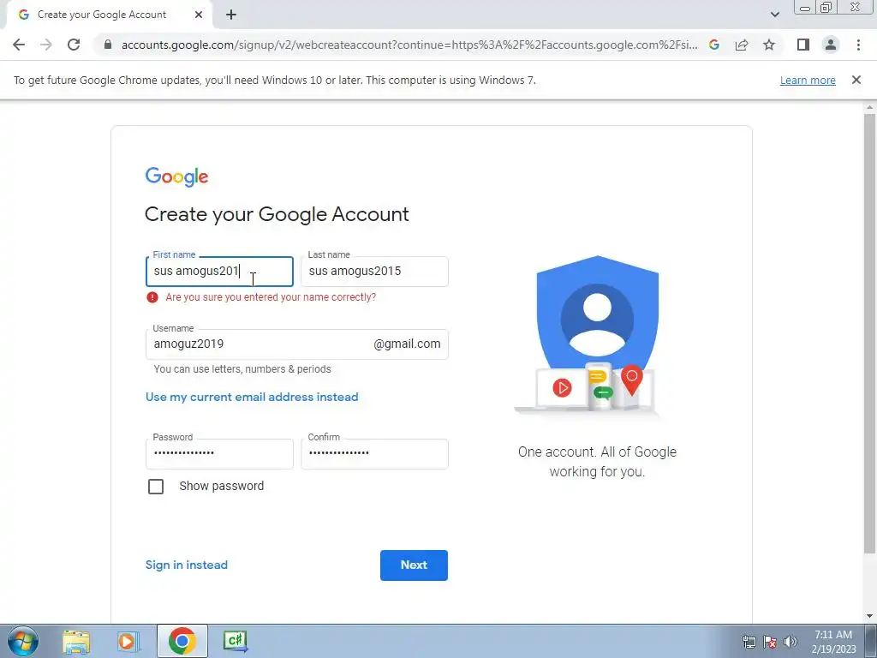Image resolution: width=877 pixels, height=658 pixels.
Task: Click the "@gmail.com" suffix text
Action: (407, 344)
